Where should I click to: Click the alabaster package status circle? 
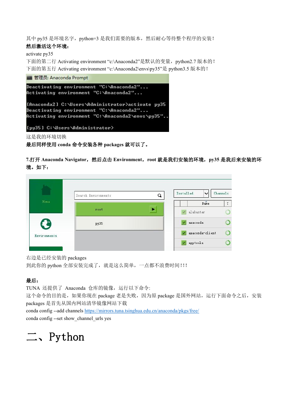coord(228,212)
